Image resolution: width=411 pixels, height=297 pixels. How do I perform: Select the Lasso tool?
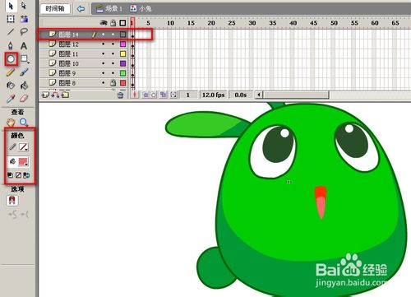(24, 32)
